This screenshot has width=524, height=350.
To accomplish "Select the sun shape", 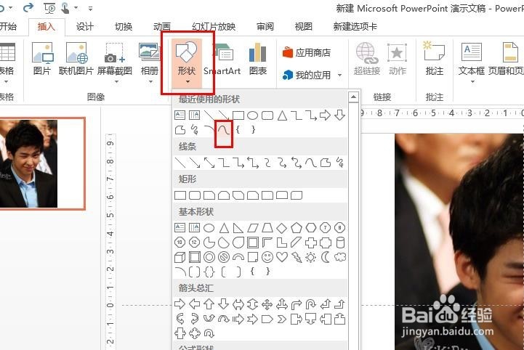I will 311,257.
